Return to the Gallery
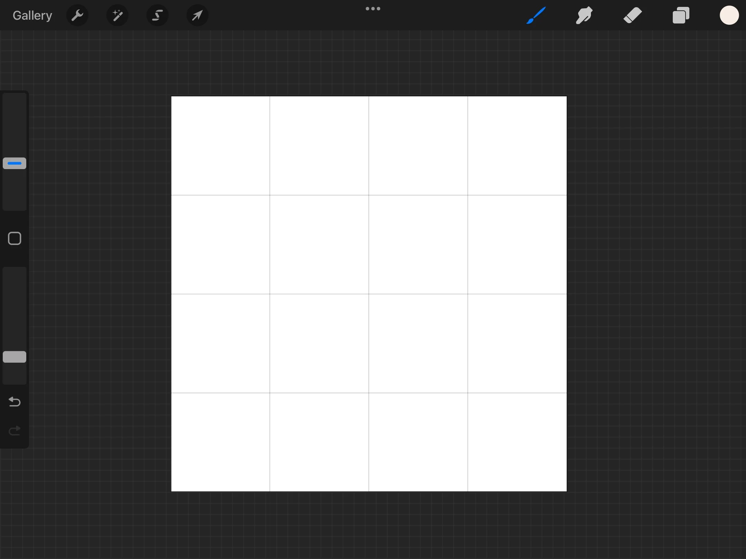746x559 pixels. [32, 15]
